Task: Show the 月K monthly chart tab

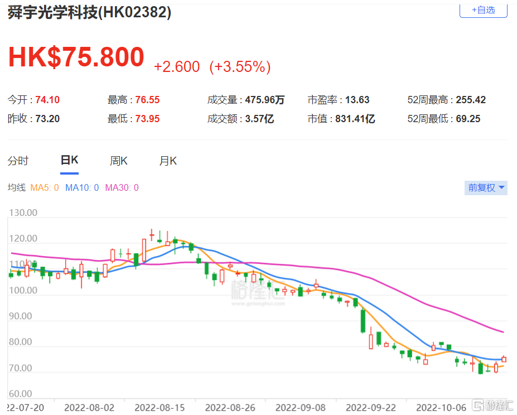Action: [168, 161]
